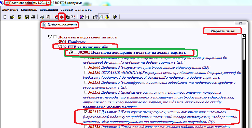Open document directory via red book icon
The height and width of the screenshot is (128, 252).
pos(62,17)
